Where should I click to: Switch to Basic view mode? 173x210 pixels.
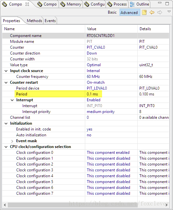coord(112,12)
